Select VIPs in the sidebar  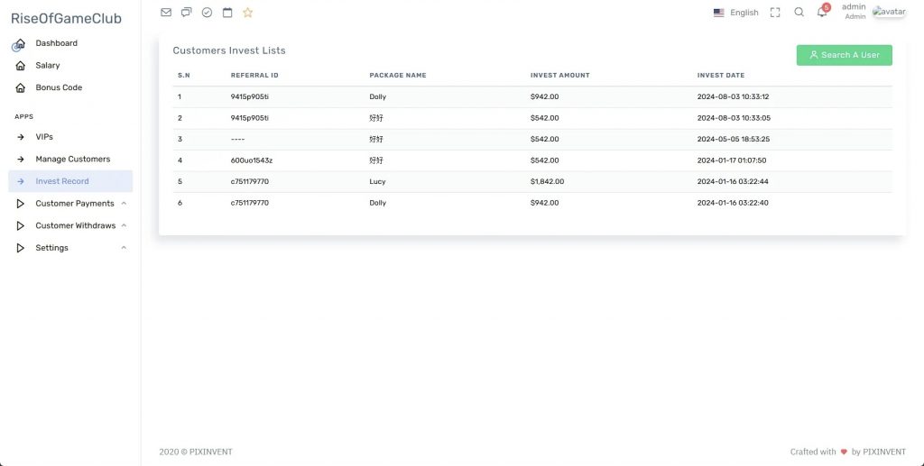point(44,137)
